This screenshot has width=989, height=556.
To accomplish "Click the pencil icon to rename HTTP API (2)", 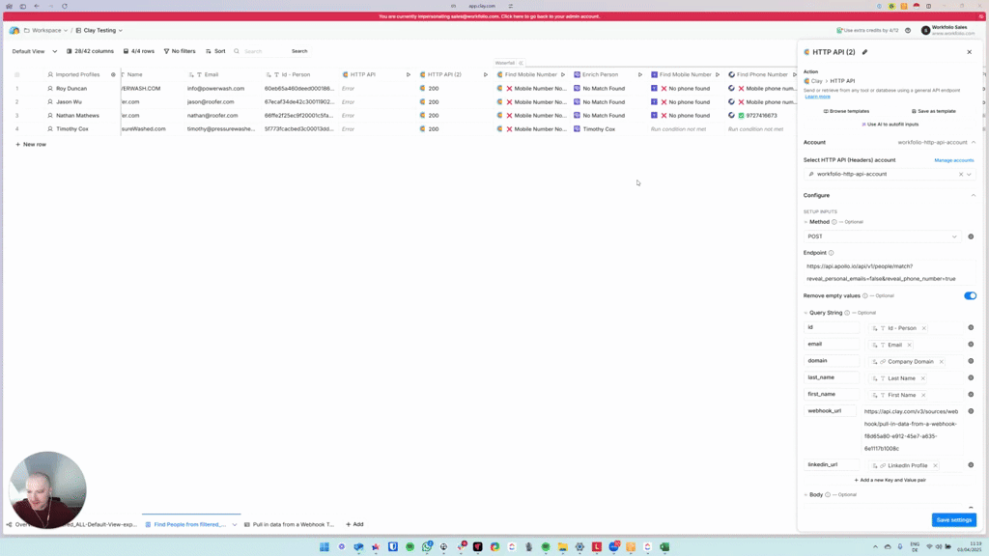I will (x=864, y=52).
